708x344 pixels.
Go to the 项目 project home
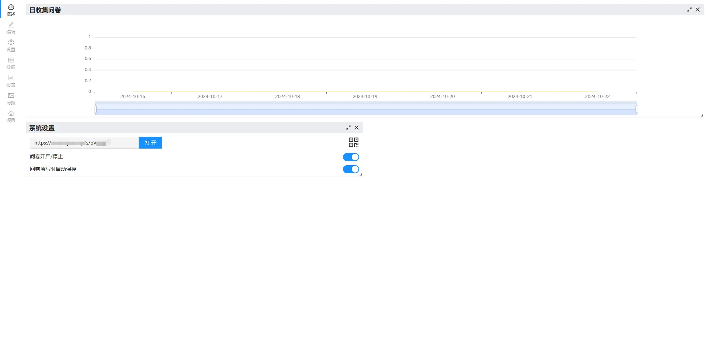pyautogui.click(x=11, y=116)
